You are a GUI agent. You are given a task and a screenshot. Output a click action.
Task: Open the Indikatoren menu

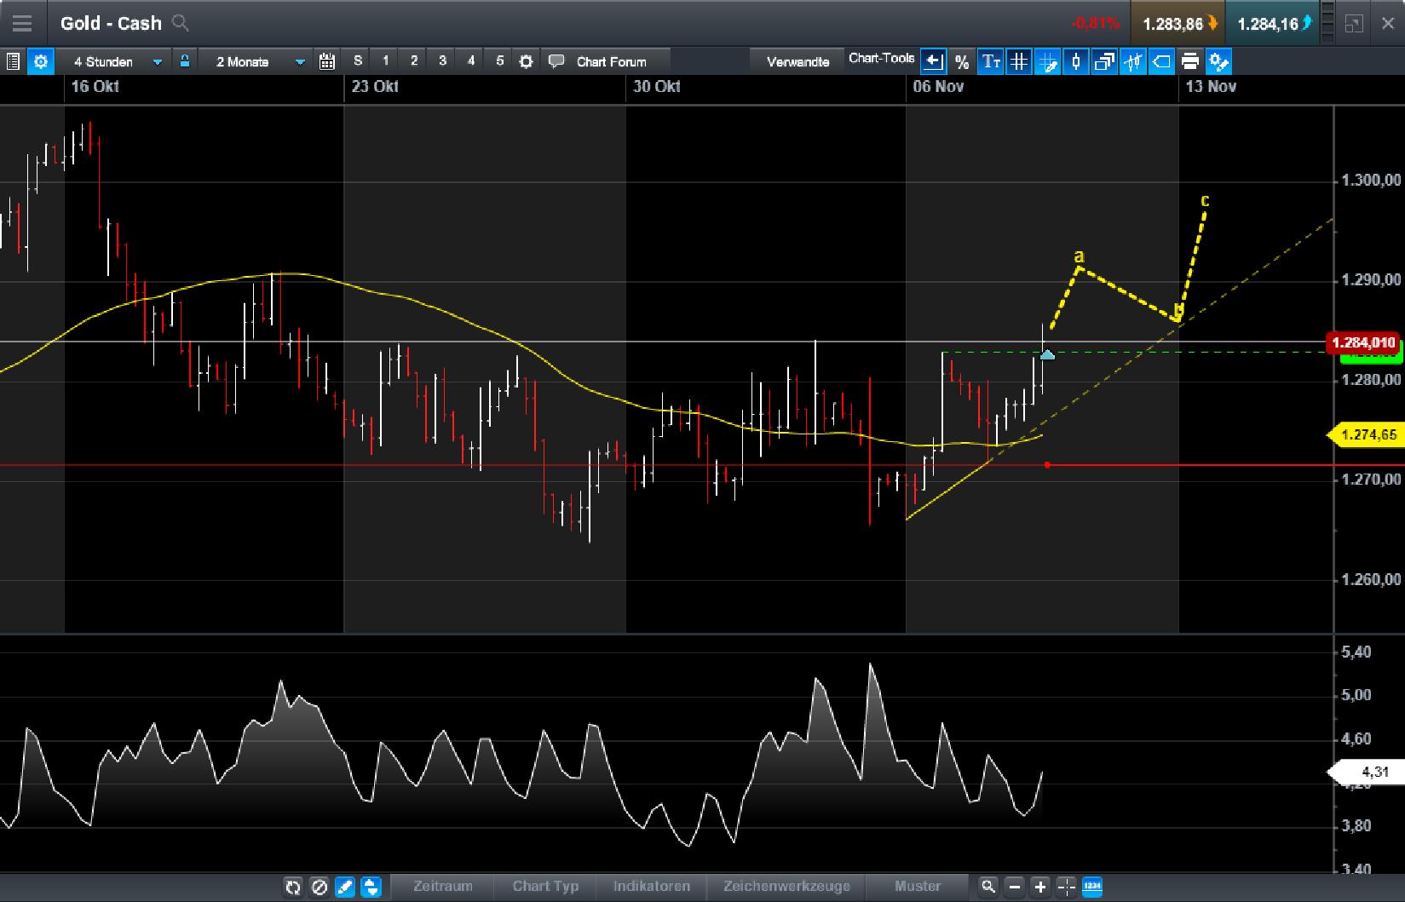coord(652,886)
